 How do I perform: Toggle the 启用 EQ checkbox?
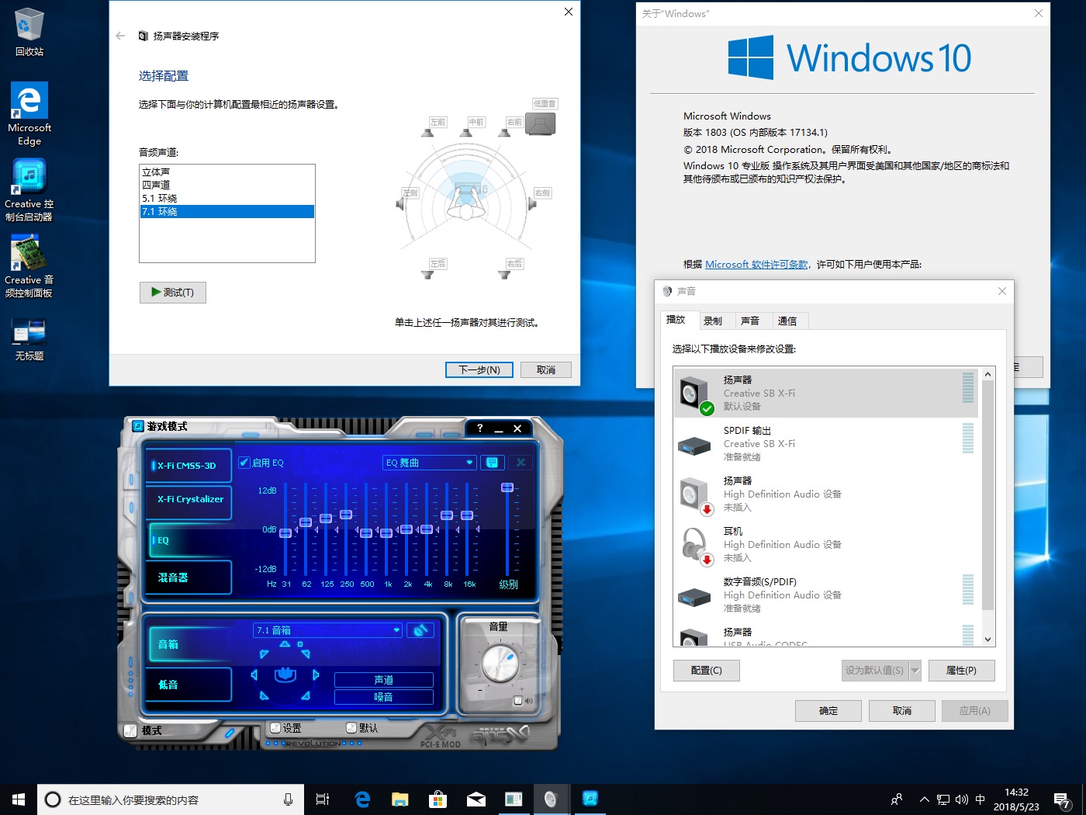pos(244,463)
